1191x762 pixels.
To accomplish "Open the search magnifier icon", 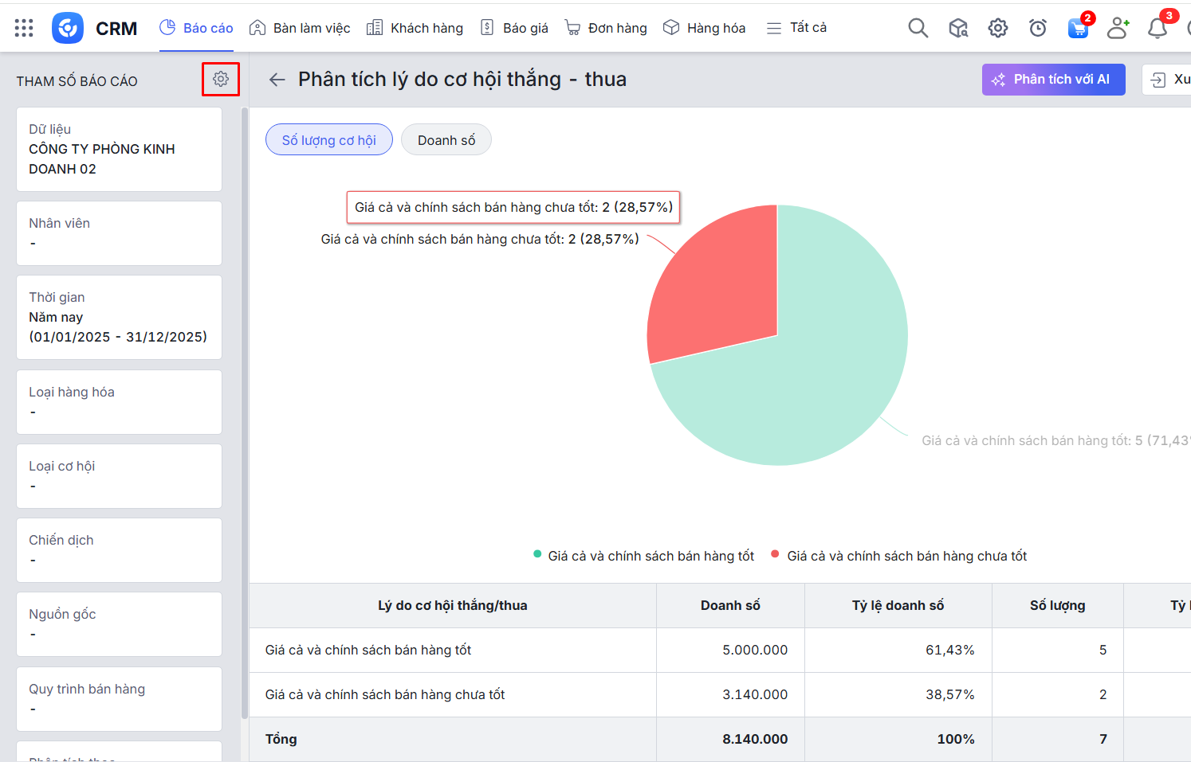I will pos(918,28).
